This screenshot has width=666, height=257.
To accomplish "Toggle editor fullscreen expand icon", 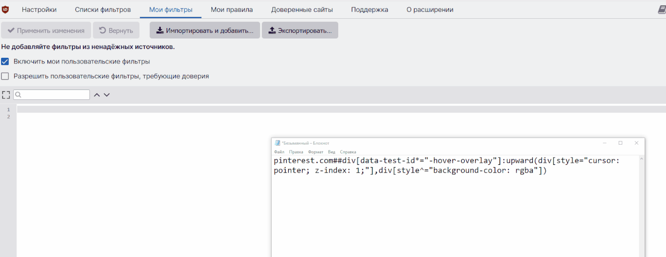I will [6, 95].
